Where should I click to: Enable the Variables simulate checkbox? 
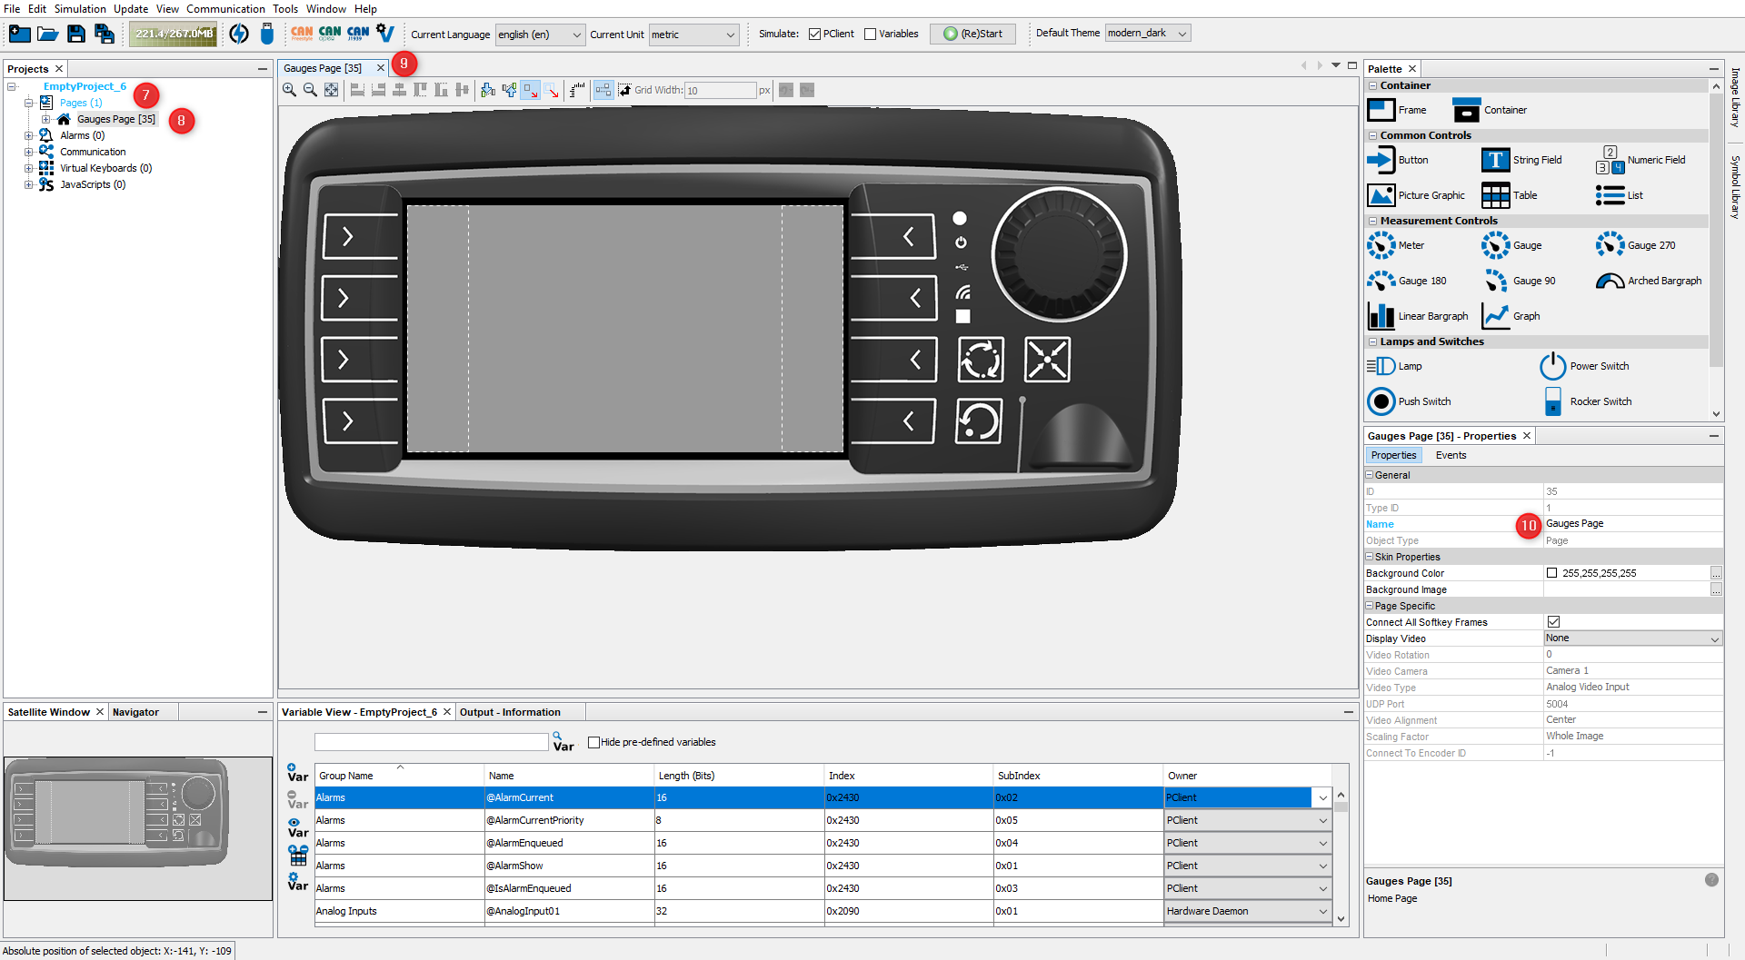coord(871,35)
